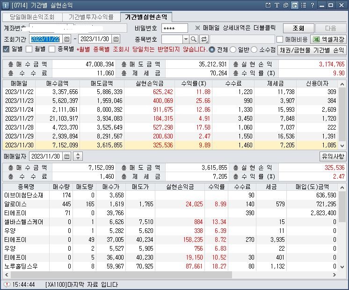Image resolution: width=349 pixels, height=290 pixels.
Task: Switch to 당일매매손익조회 tab
Action: click(32, 17)
